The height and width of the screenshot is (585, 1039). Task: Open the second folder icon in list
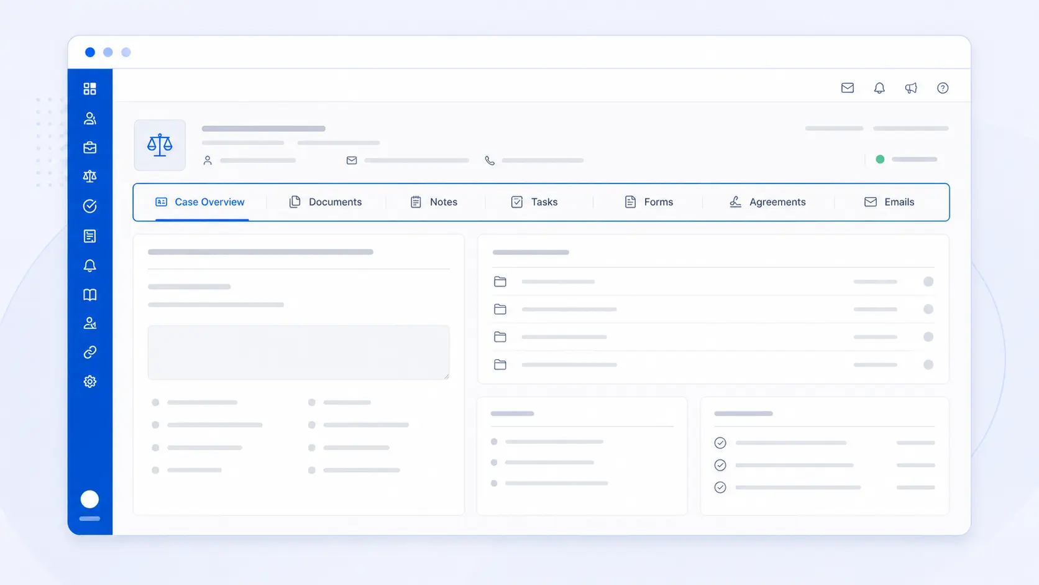(500, 309)
